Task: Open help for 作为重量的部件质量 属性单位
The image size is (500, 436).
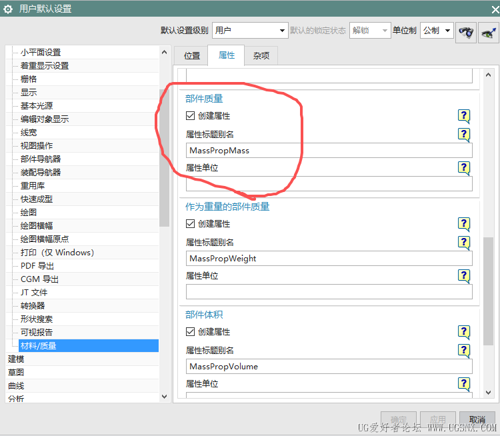Action: point(464,276)
